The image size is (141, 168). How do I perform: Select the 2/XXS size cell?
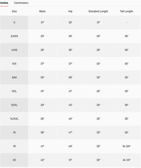coord(14,36)
